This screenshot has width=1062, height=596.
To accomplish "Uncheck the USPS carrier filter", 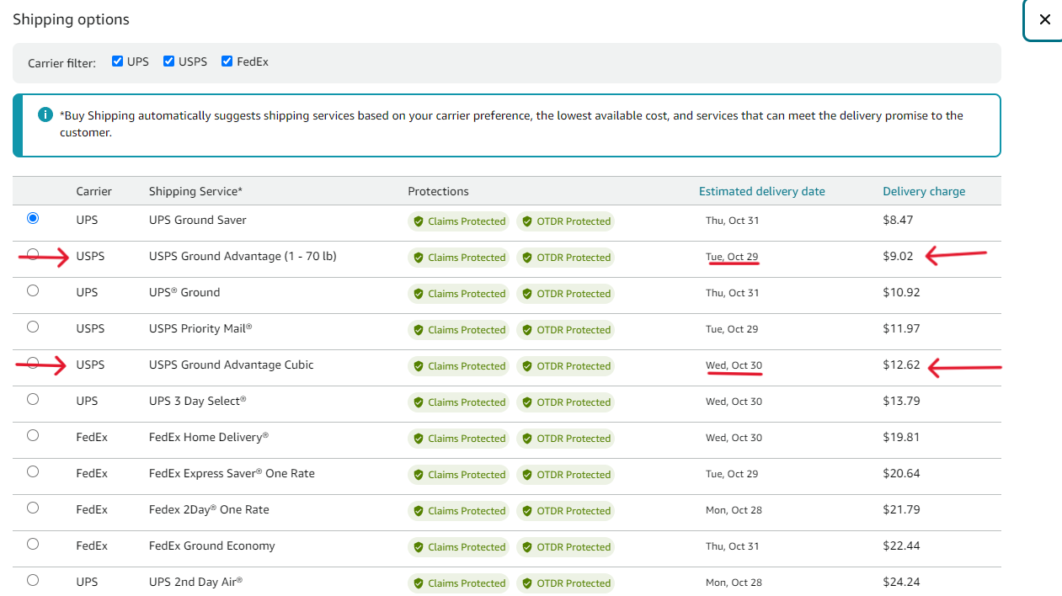I will 169,61.
